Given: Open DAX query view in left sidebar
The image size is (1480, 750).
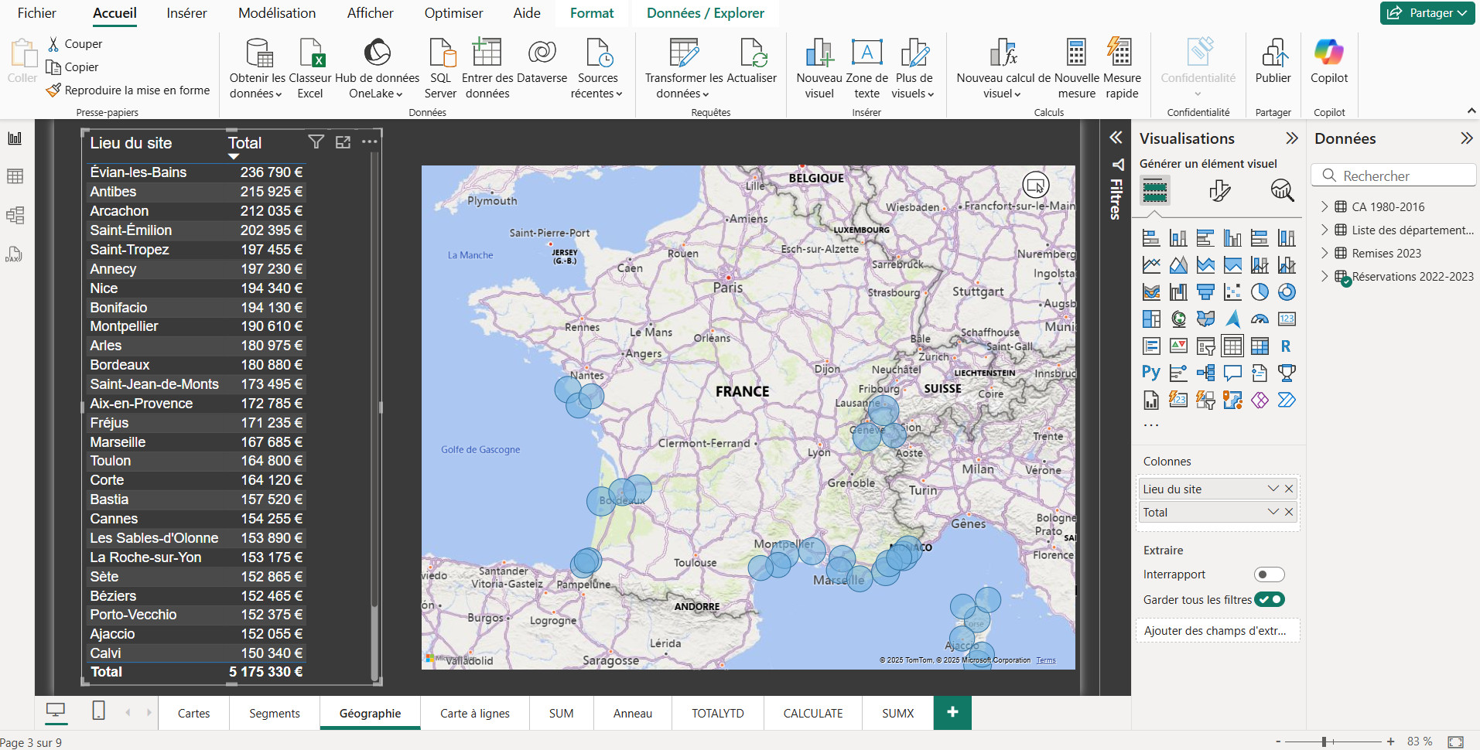Looking at the screenshot, I should click(x=15, y=254).
